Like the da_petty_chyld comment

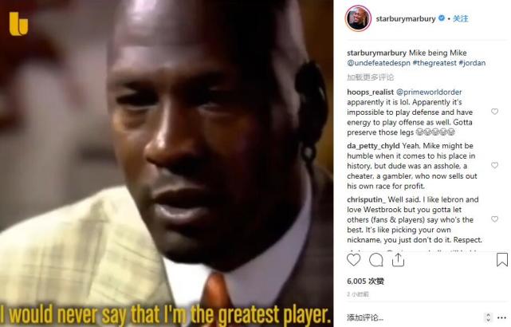[x=494, y=165]
